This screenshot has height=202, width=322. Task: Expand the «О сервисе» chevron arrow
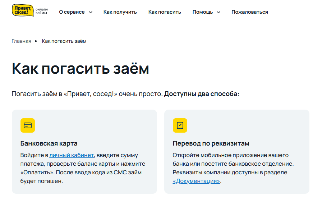(91, 12)
